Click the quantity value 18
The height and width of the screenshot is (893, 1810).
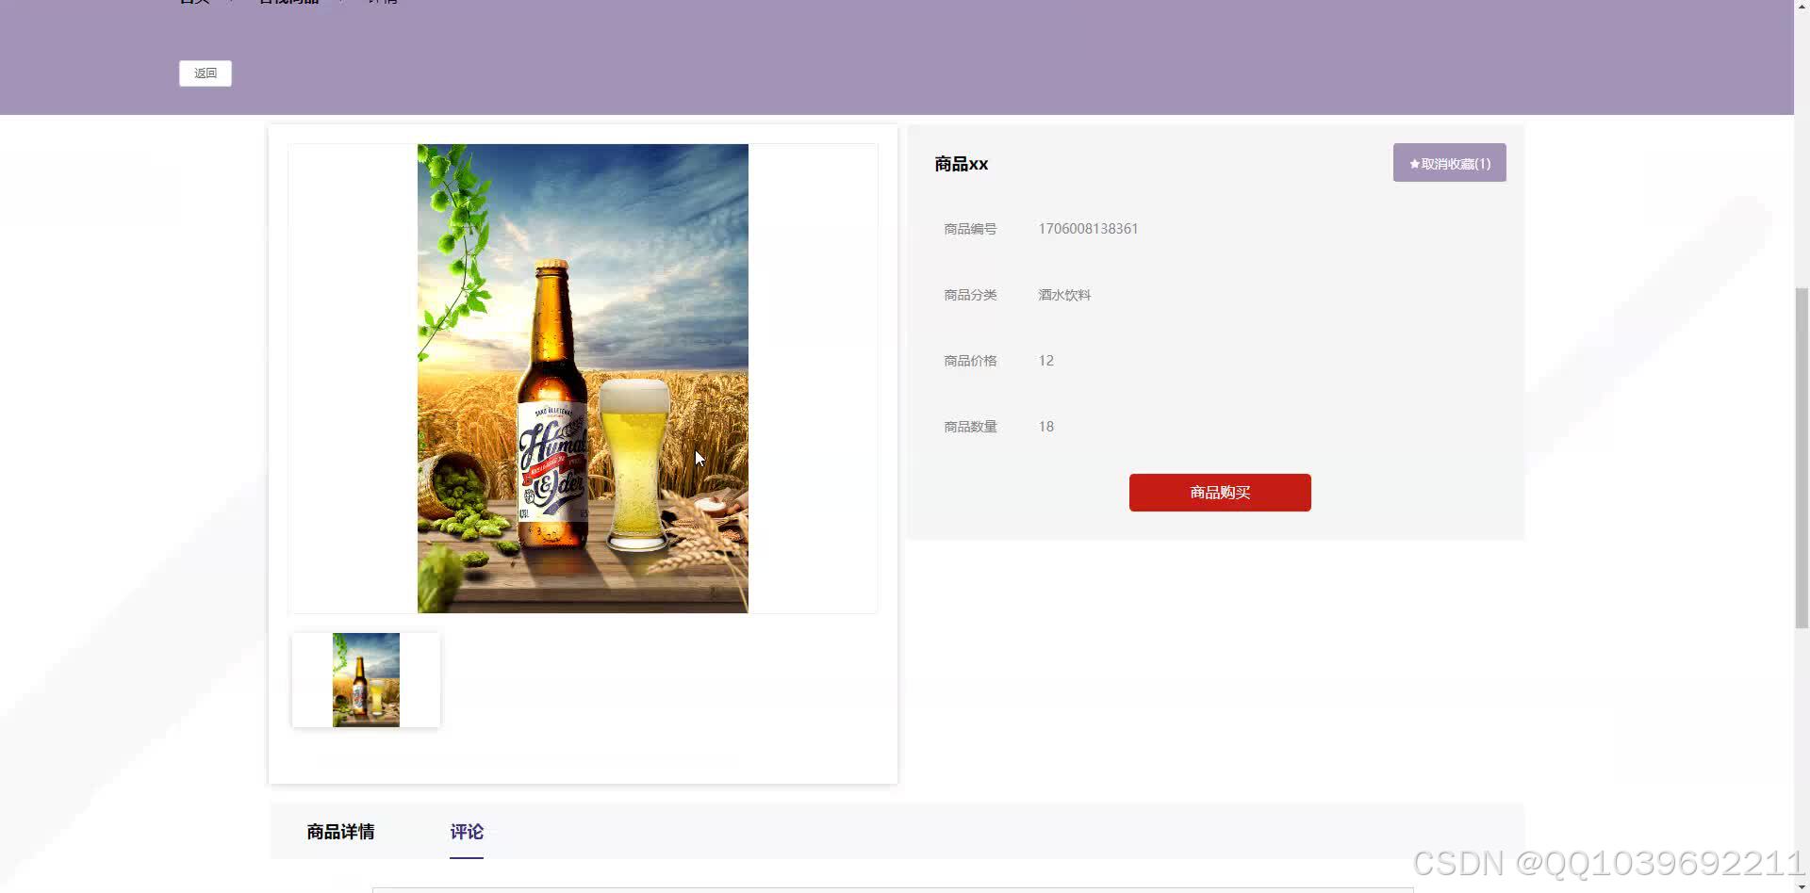1046,427
